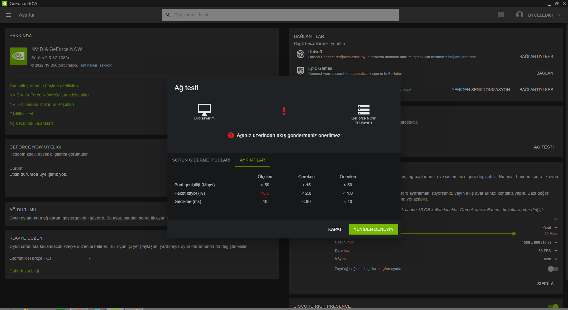
Task: Click the Epic Games account icon
Action: pyautogui.click(x=300, y=70)
